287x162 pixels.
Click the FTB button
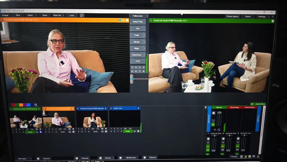pos(138,61)
